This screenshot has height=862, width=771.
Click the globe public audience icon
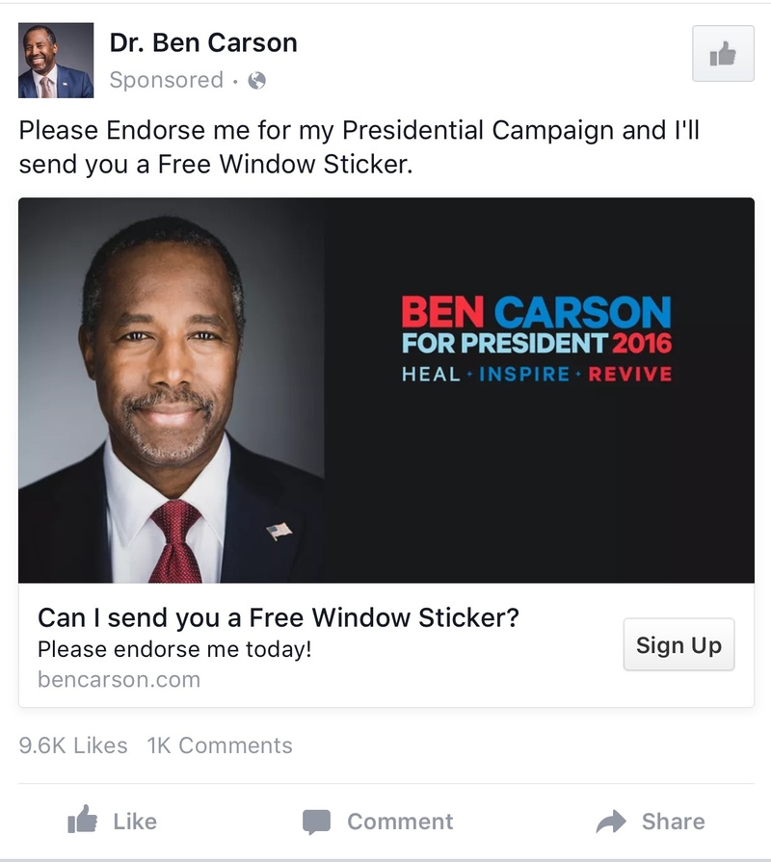[256, 81]
